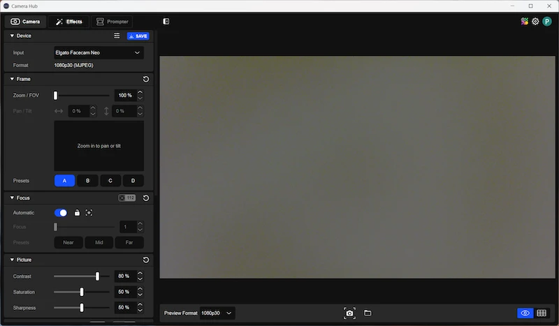Toggle the preview visibility eye button

click(525, 313)
